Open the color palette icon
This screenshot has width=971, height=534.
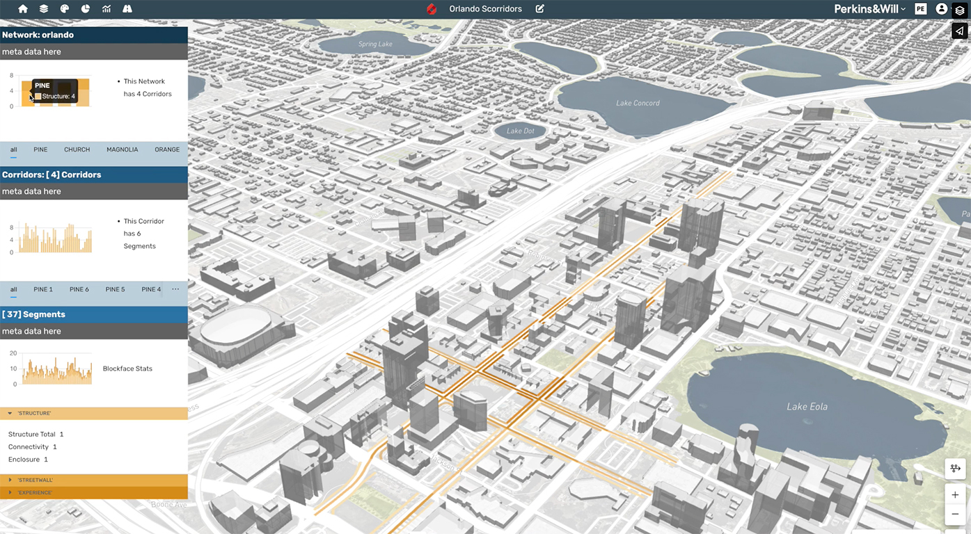(65, 9)
